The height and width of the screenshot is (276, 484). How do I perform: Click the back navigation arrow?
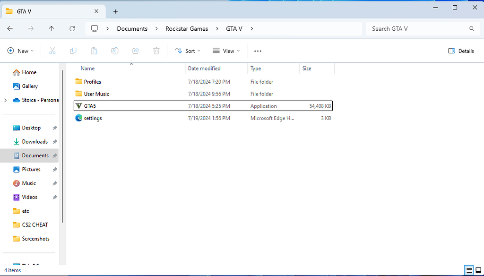point(9,28)
